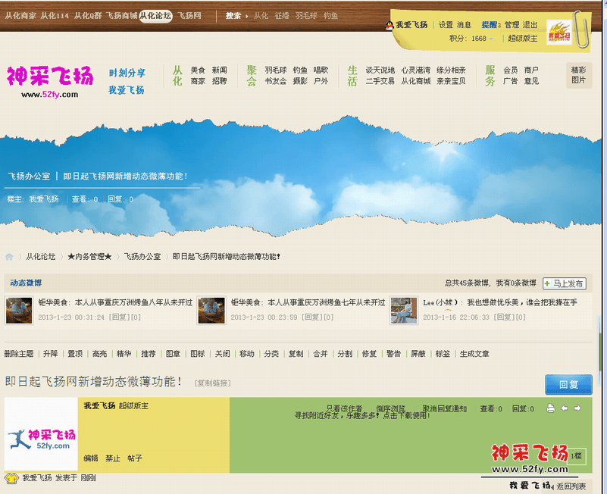
Task: Open 消息 on the sticky note
Action: click(x=464, y=25)
